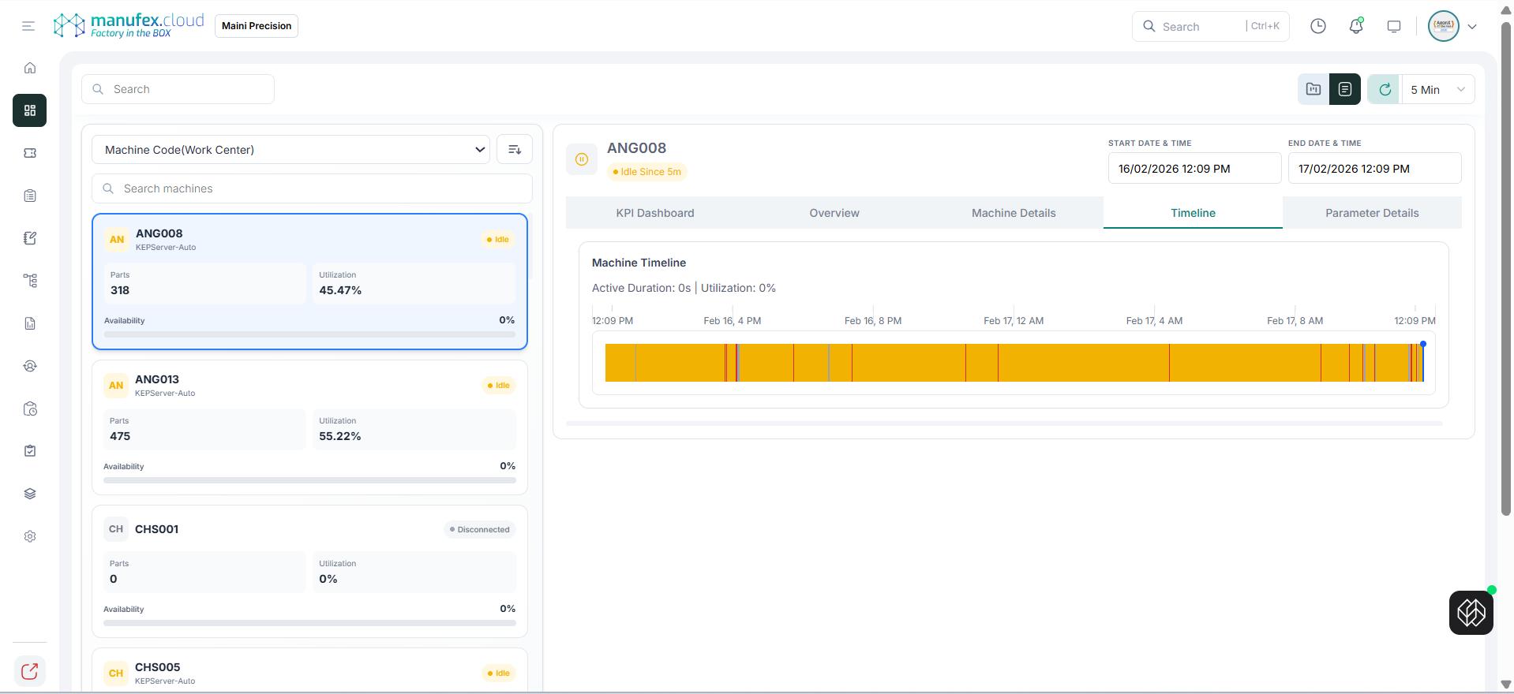Click the refresh icon beside 5 Min

click(1385, 90)
